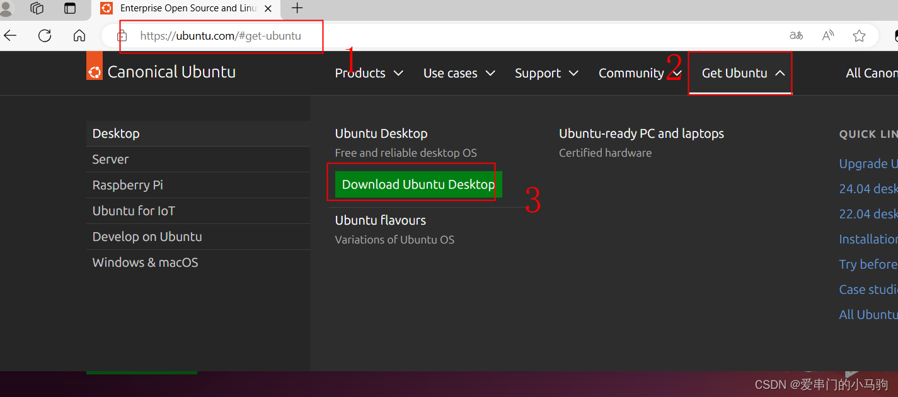View site info lock icon
Viewport: 898px width, 397px height.
click(122, 36)
